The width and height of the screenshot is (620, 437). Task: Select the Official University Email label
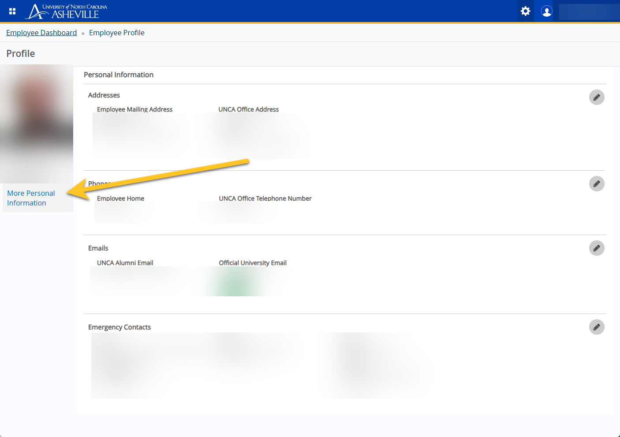coord(253,263)
